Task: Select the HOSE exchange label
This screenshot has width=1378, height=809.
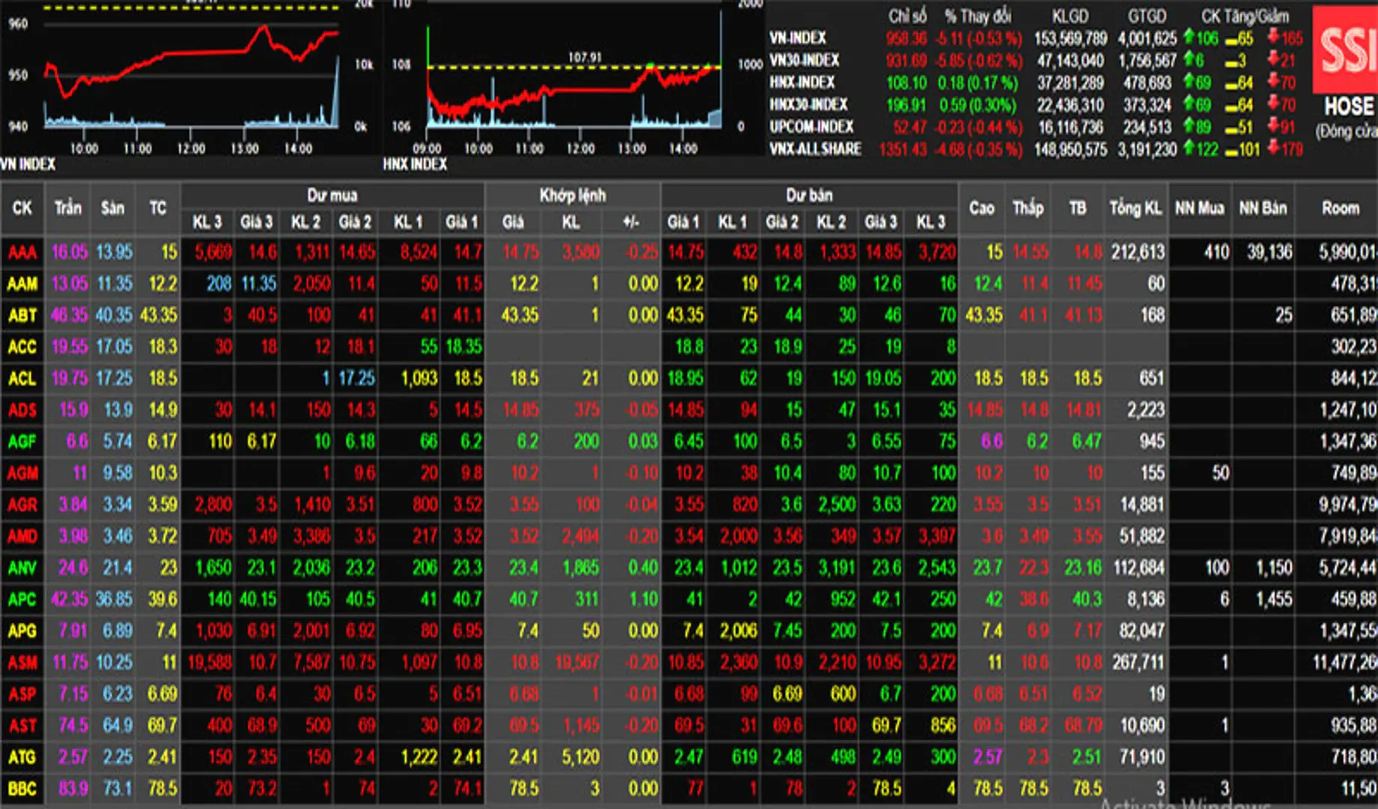Action: tap(1350, 106)
